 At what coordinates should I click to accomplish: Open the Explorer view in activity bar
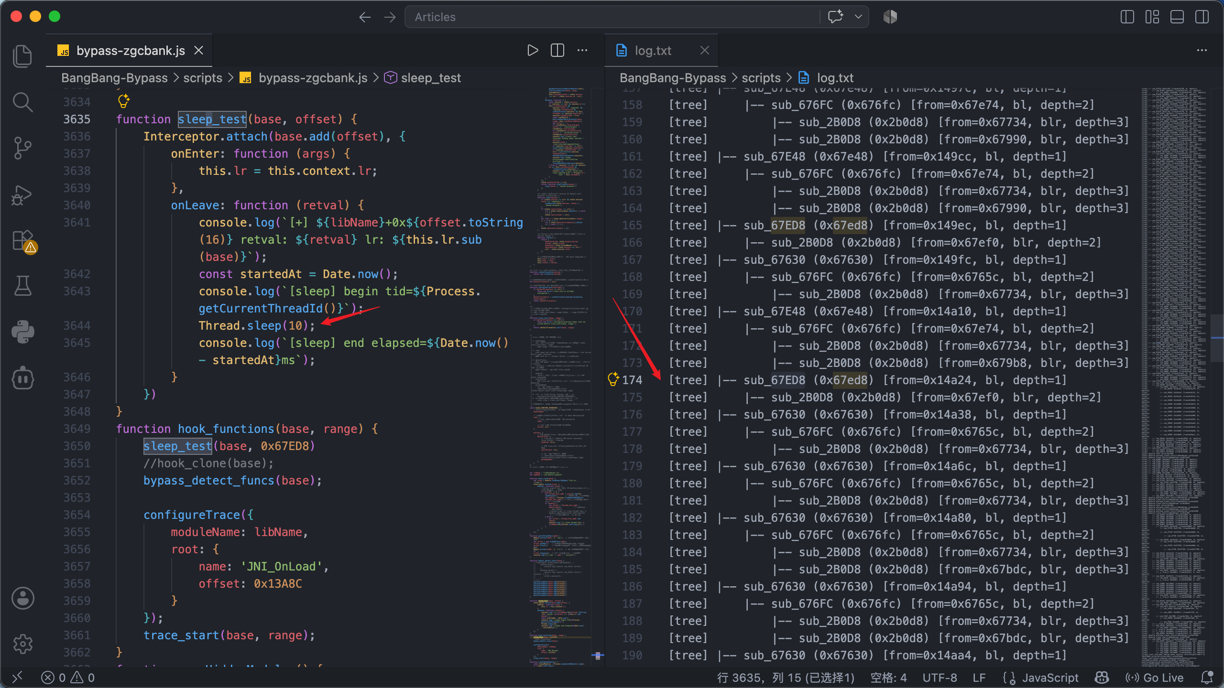pyautogui.click(x=22, y=56)
